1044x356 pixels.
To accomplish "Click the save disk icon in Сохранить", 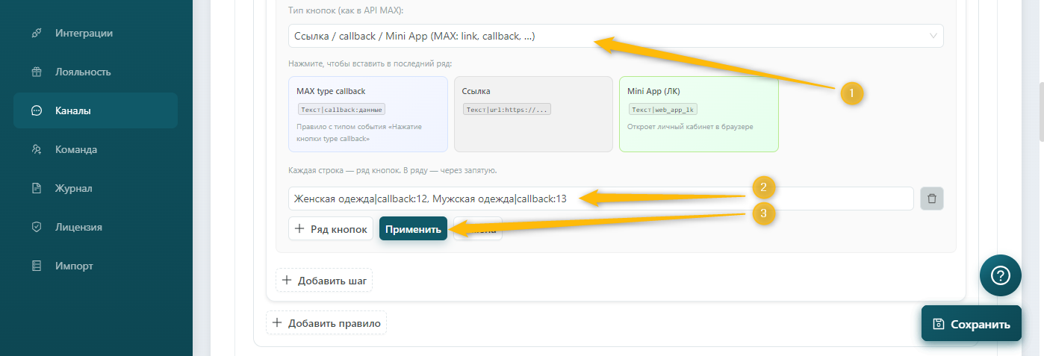I will pyautogui.click(x=939, y=324).
